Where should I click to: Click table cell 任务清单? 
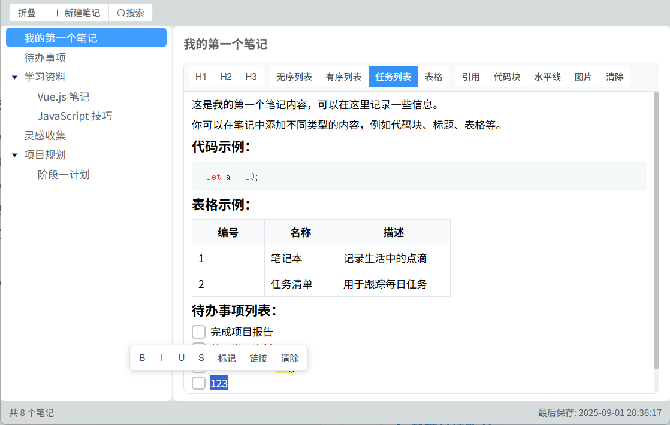point(301,284)
